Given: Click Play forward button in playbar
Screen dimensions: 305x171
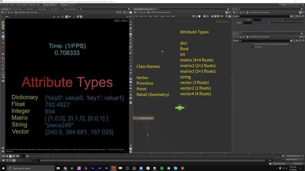Looking at the screenshot, I should click(x=14, y=156).
